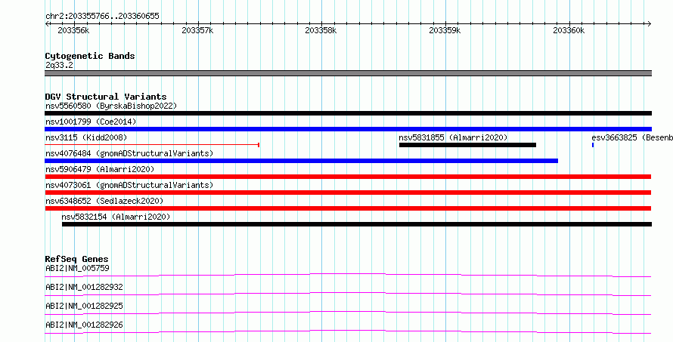Select the nsv4076484 blue variant bar

pyautogui.click(x=301, y=161)
